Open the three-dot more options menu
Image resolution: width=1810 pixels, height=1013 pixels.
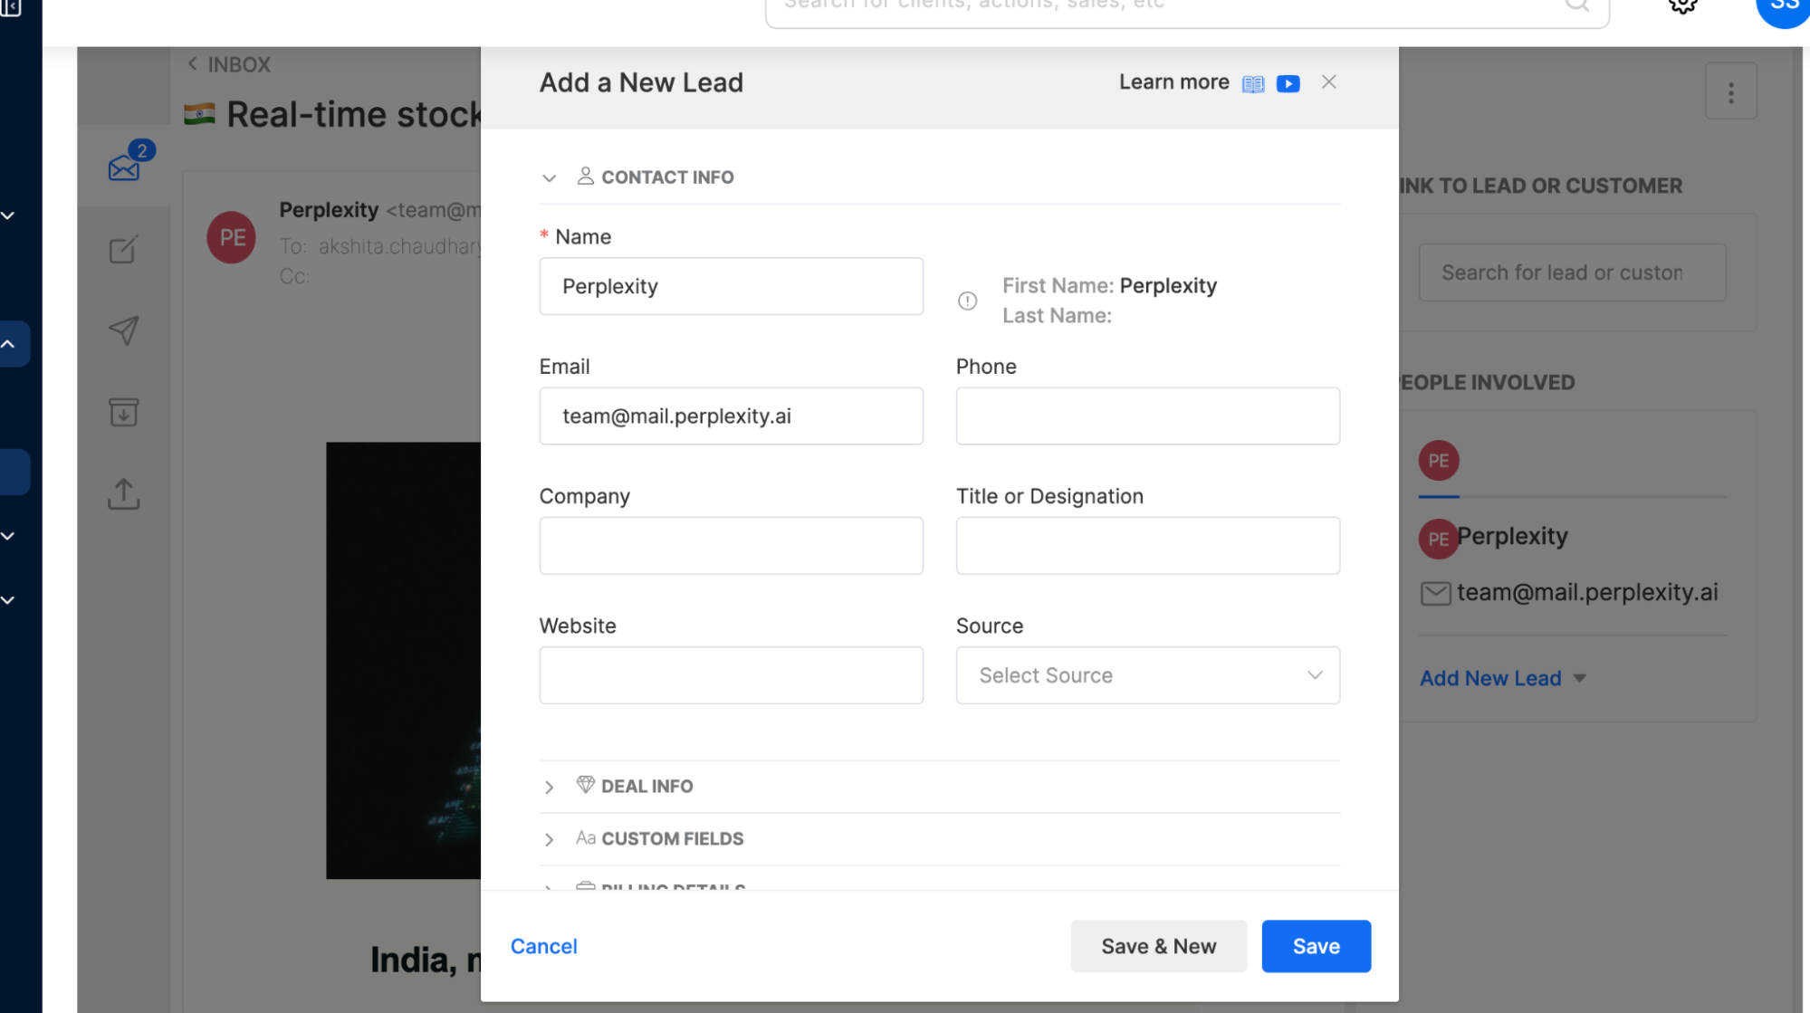point(1730,91)
